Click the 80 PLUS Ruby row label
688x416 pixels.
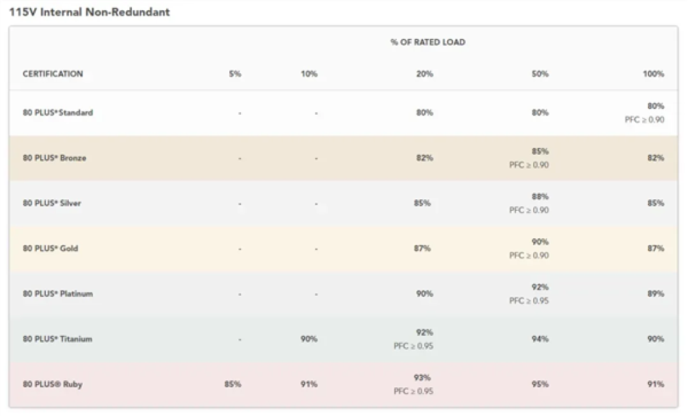pos(53,384)
